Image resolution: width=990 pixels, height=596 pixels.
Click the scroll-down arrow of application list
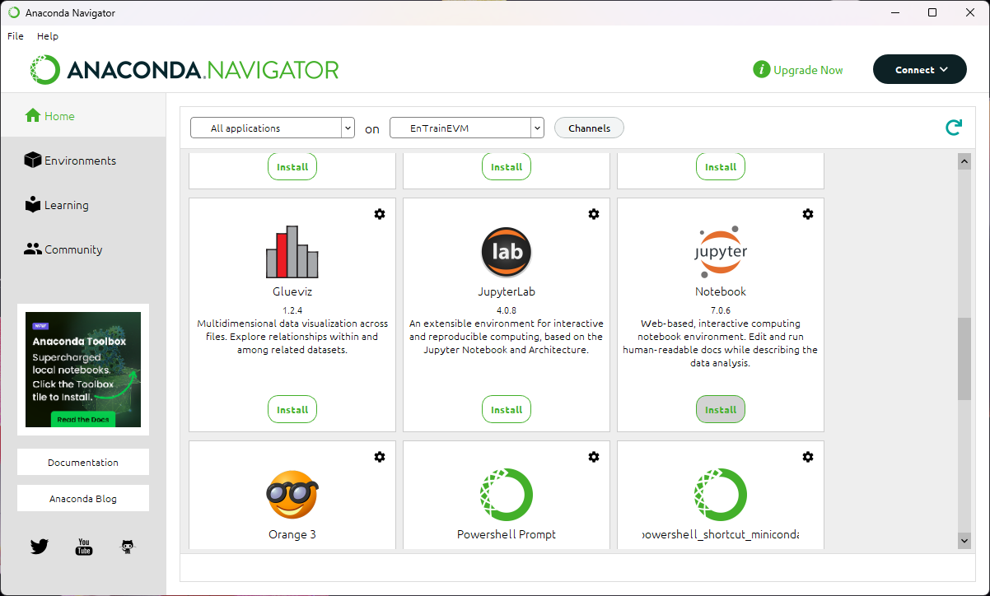point(964,540)
